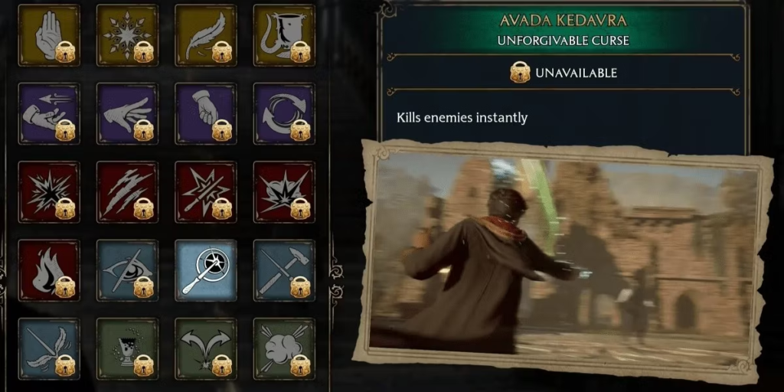Select the locked open-hand spell icon
This screenshot has height=392, width=784.
pos(48,35)
